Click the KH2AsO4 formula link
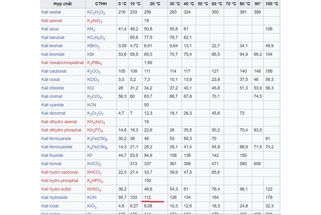321x215 pixels. (x=96, y=122)
